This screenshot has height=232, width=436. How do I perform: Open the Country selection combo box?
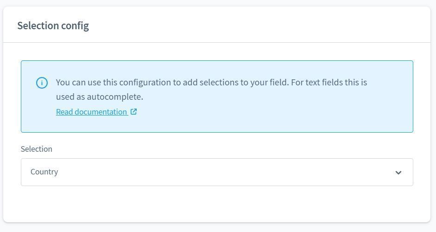tap(216, 172)
